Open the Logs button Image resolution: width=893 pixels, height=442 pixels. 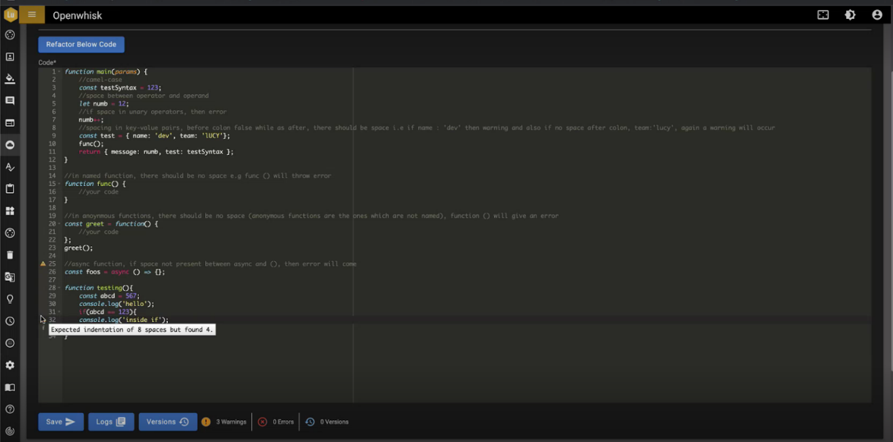(111, 422)
